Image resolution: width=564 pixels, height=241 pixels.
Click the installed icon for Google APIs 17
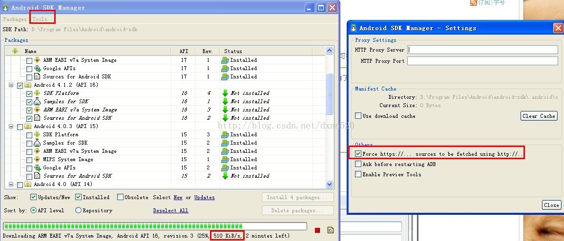coord(225,69)
